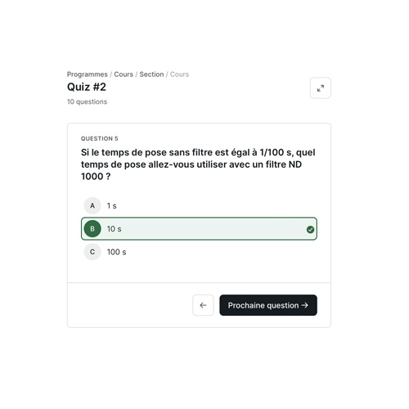This screenshot has width=409, height=409.
Task: Click the last greyed Cours breadcrumb
Action: (179, 74)
